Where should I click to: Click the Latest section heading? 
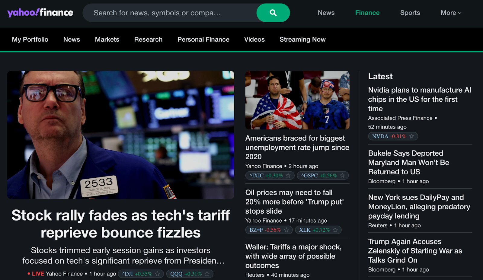coord(380,76)
